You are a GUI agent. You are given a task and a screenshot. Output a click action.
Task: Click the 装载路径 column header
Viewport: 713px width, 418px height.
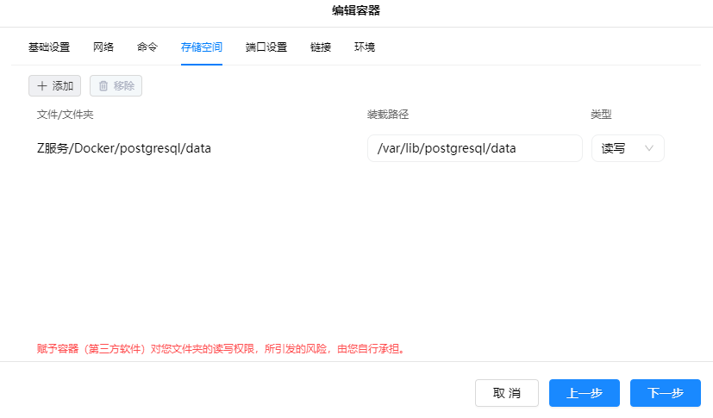387,115
